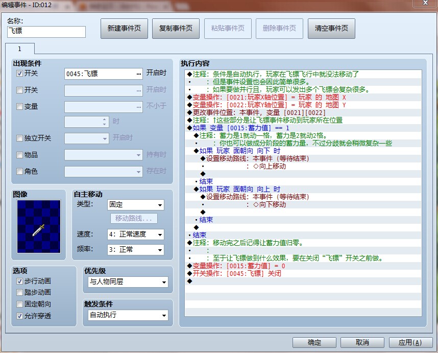The height and width of the screenshot is (353, 438).
Task: Open the 优先级 dropdown 与人物同层
Action: 128,281
